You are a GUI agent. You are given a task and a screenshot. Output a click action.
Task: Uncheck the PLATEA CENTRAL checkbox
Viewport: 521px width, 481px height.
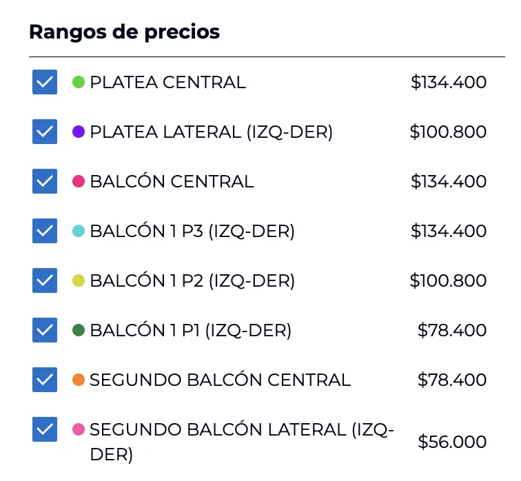(45, 82)
